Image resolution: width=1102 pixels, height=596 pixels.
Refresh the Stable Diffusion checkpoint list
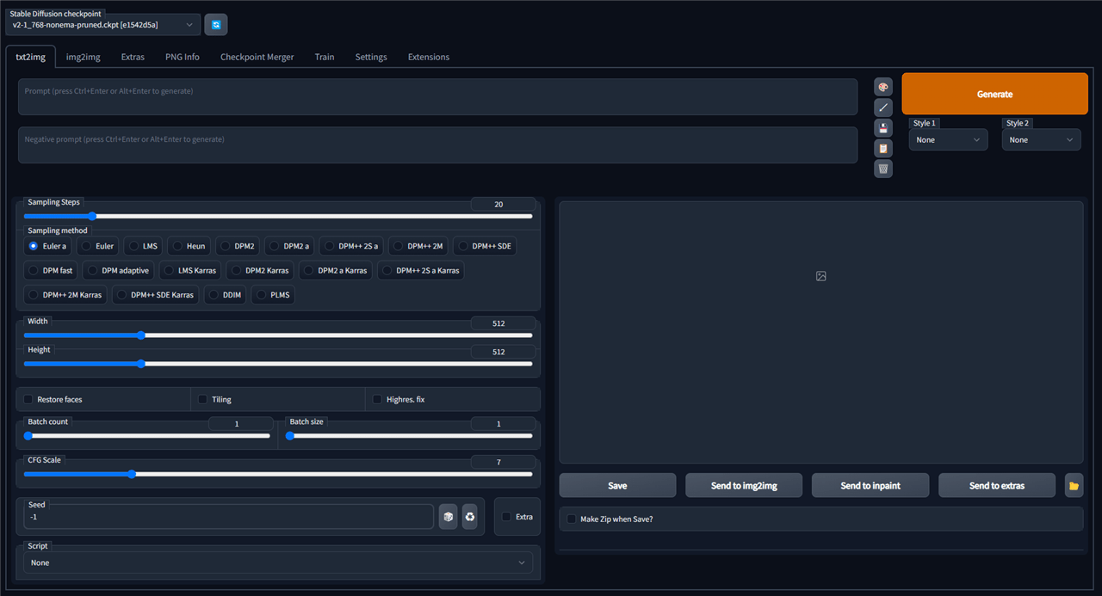point(215,25)
